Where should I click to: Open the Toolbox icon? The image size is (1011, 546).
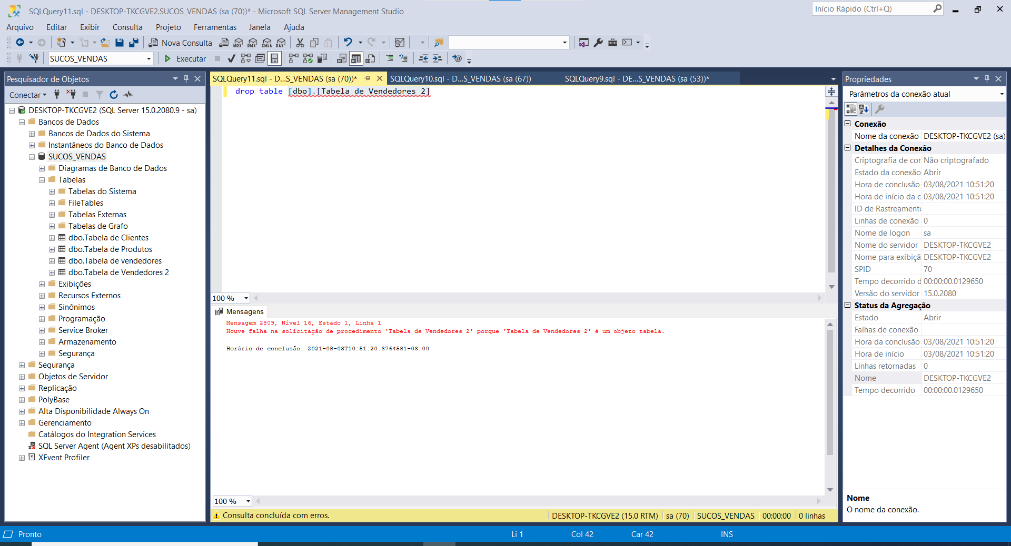(x=612, y=43)
